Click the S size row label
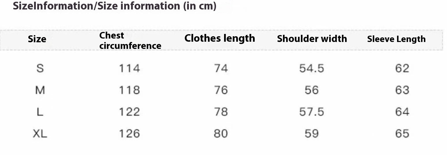Viewport: 447px width, 155px height. pos(40,68)
